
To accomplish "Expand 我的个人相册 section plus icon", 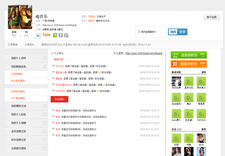I will [45, 123].
